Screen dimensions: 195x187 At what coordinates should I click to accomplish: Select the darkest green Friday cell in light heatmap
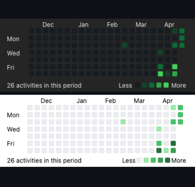point(173,143)
